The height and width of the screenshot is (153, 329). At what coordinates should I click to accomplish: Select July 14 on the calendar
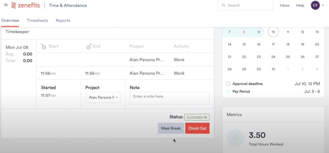pos(229,44)
